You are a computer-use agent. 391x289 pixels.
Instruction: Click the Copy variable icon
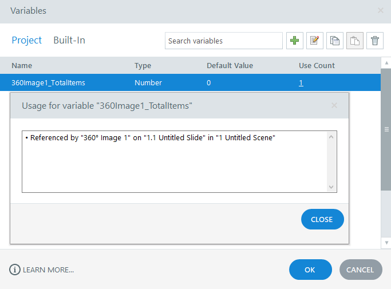click(x=335, y=41)
